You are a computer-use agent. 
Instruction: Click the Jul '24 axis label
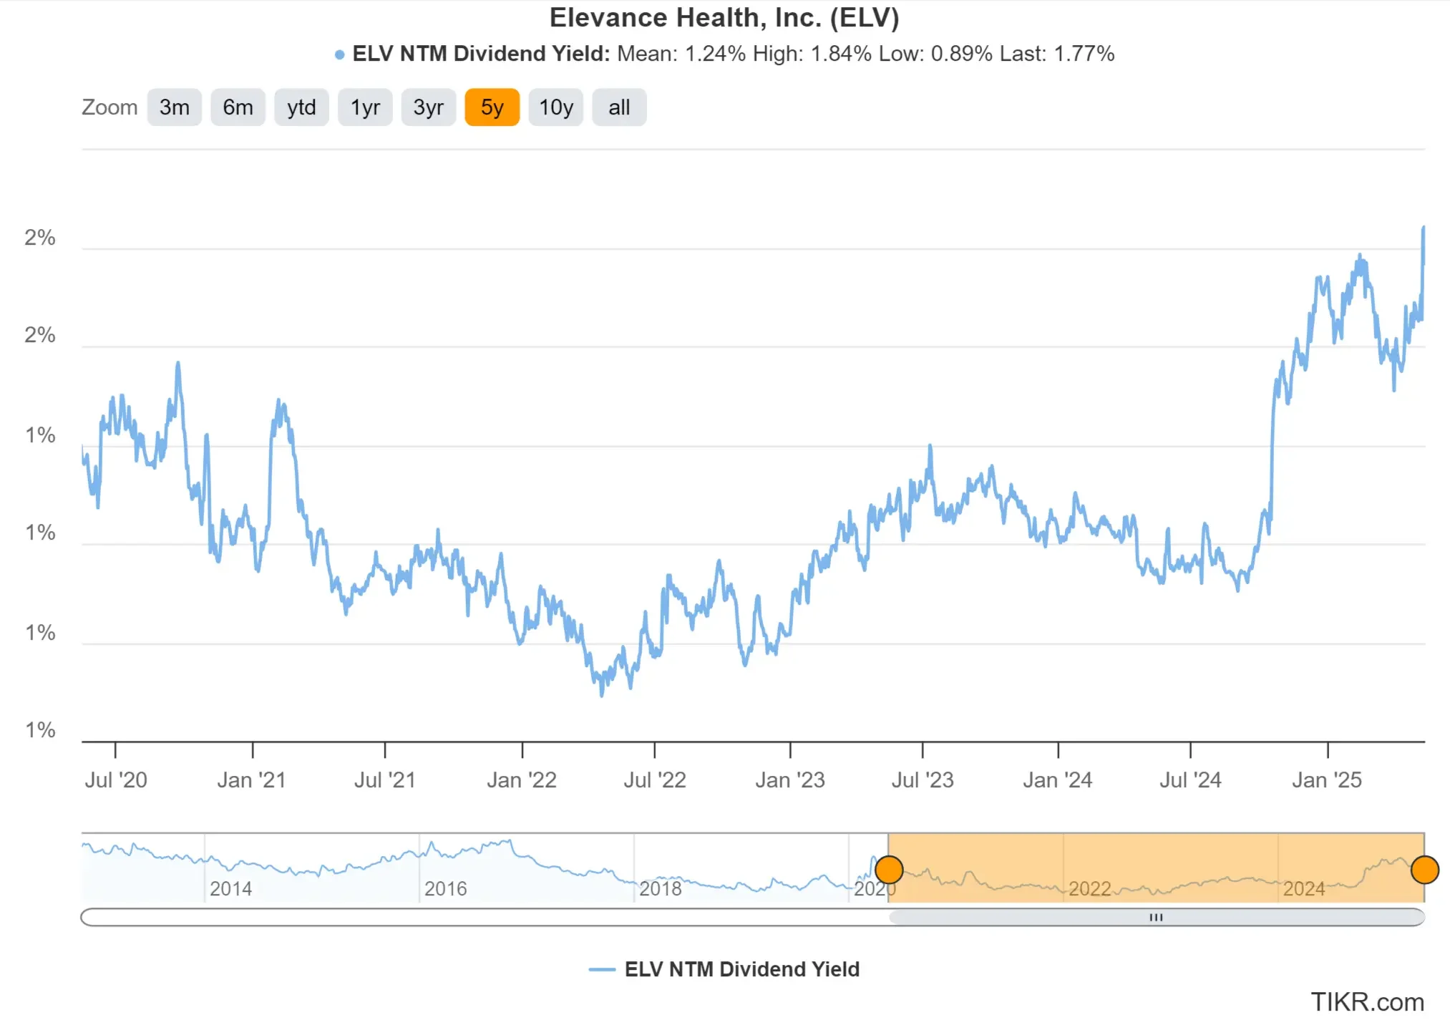(x=1190, y=779)
